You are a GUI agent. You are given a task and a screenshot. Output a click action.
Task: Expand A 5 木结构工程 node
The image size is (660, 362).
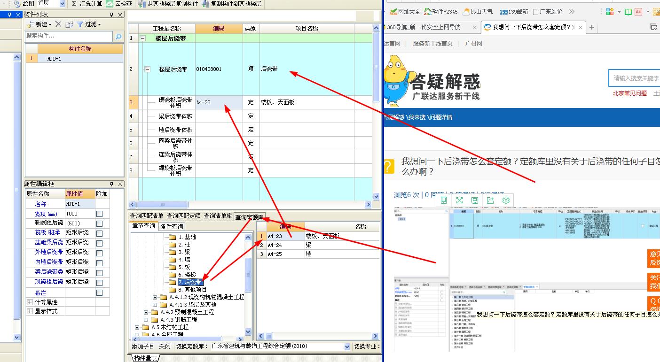137,327
